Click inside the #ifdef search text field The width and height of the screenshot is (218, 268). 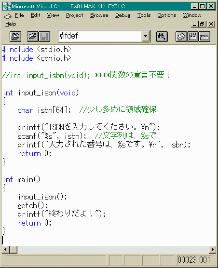click(x=100, y=36)
